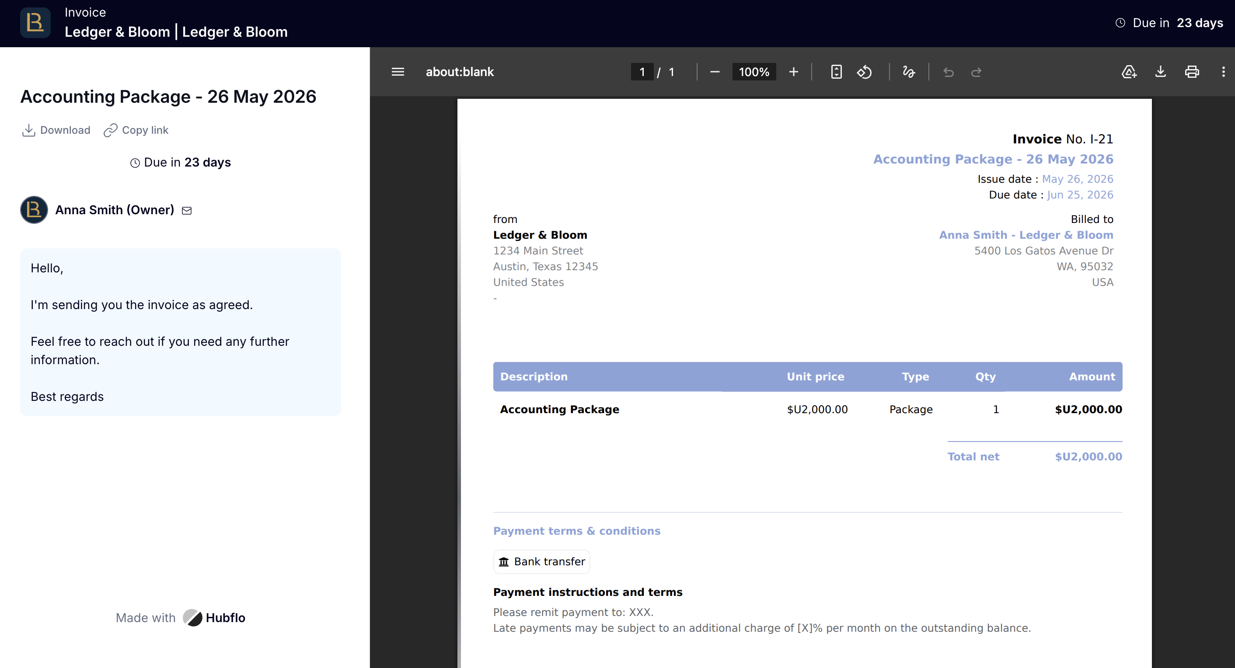Copy link to the invoice
The width and height of the screenshot is (1235, 668).
tap(136, 130)
